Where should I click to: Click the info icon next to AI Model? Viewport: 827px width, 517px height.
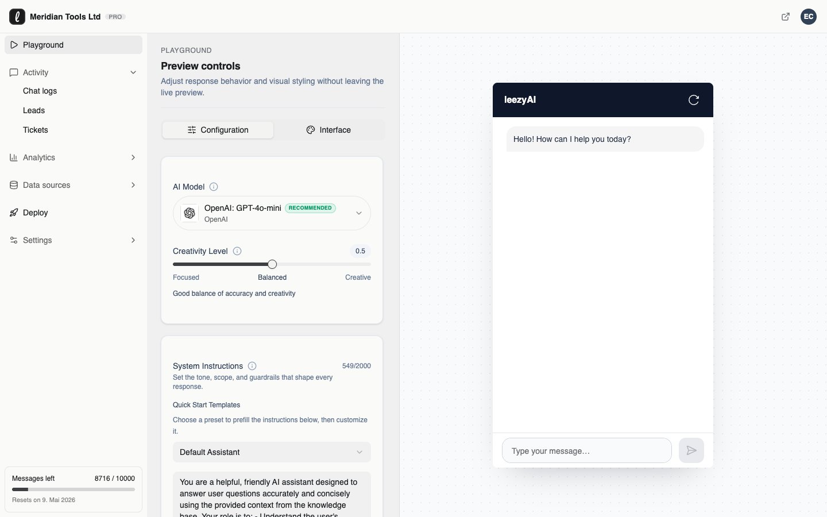[x=213, y=187]
